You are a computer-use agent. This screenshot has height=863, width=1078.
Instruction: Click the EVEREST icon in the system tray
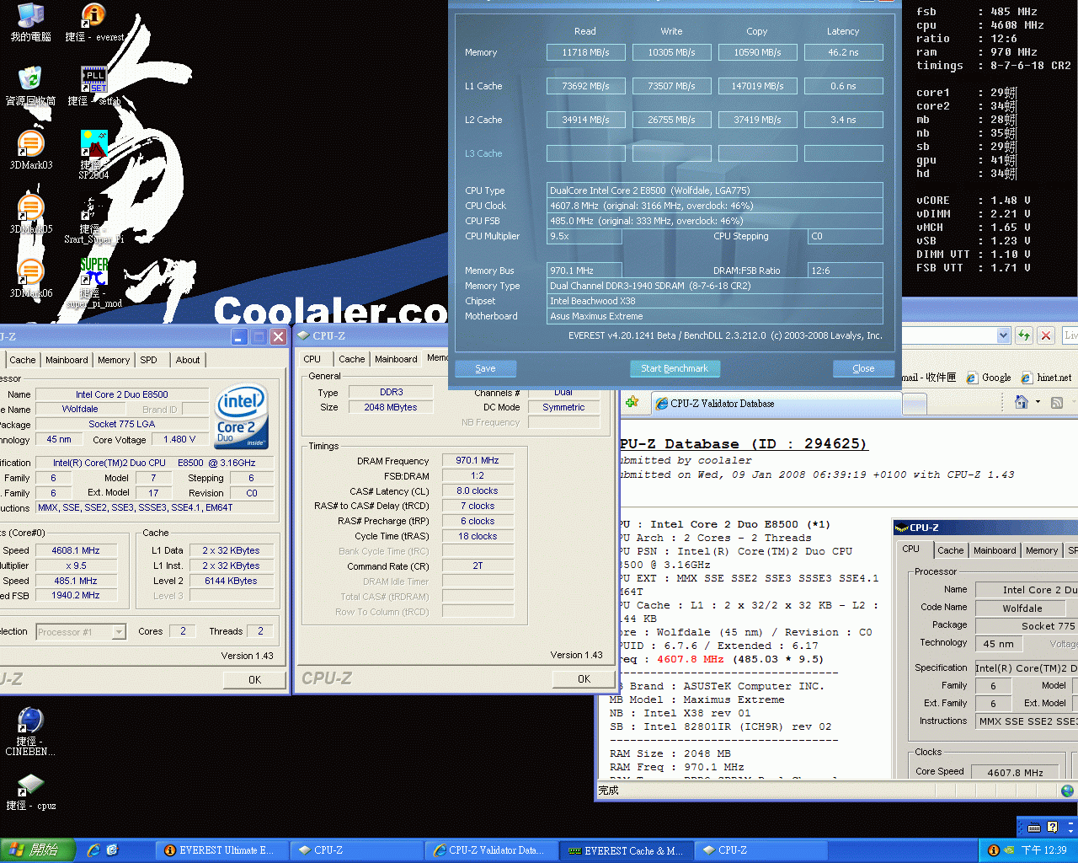pos(993,850)
